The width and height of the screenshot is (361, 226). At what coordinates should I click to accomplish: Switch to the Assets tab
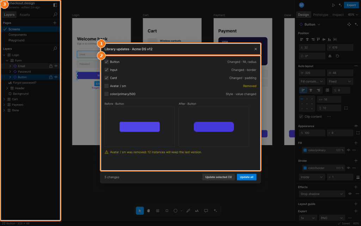point(25,14)
